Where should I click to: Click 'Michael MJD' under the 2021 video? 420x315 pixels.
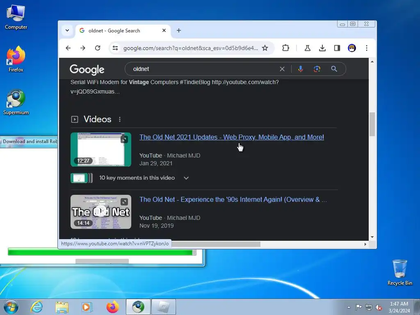pos(183,155)
